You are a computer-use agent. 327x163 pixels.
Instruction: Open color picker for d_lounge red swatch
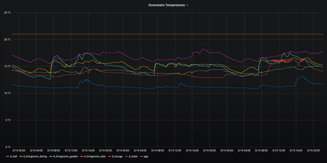click(x=110, y=156)
